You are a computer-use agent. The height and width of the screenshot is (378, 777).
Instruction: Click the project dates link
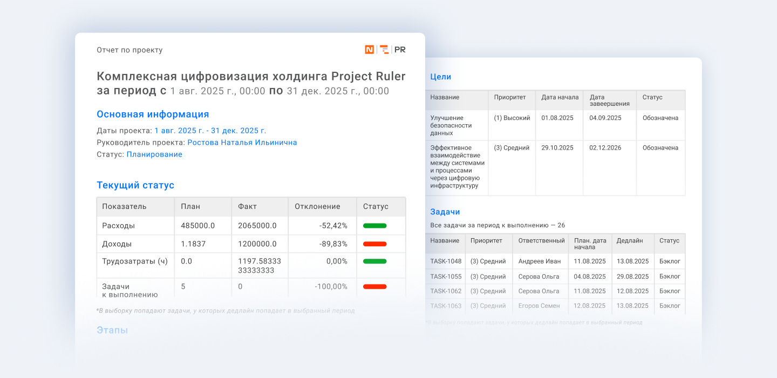(210, 131)
